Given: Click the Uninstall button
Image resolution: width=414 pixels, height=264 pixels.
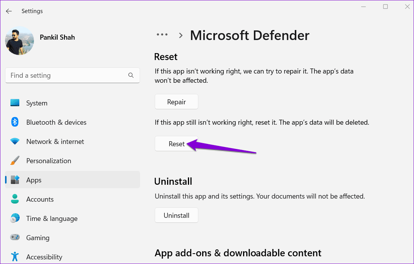Looking at the screenshot, I should [x=176, y=215].
